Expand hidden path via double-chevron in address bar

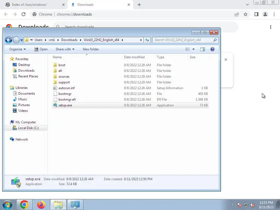[31, 40]
